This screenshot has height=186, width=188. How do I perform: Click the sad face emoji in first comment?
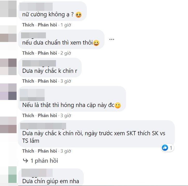[x=79, y=15]
